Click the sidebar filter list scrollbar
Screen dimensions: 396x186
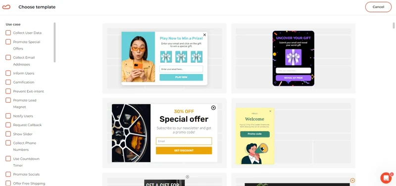54,43
